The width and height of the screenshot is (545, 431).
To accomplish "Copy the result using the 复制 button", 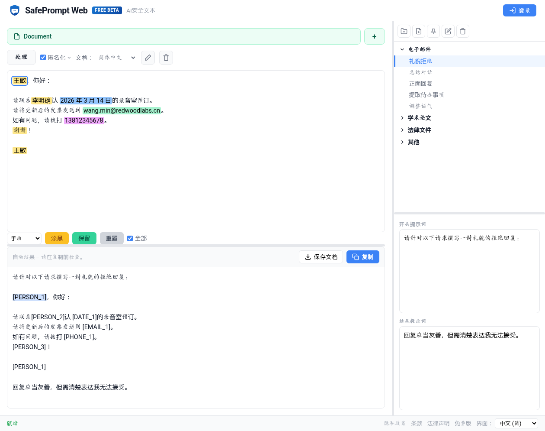I will click(x=363, y=257).
